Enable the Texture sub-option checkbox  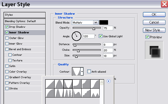point(10,60)
